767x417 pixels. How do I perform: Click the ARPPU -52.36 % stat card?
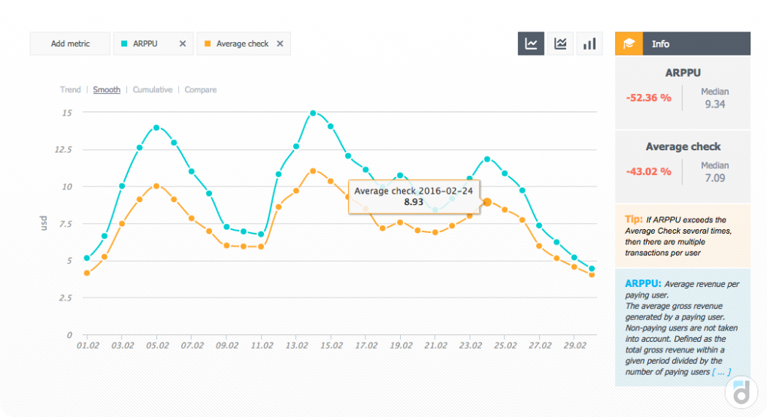point(682,92)
